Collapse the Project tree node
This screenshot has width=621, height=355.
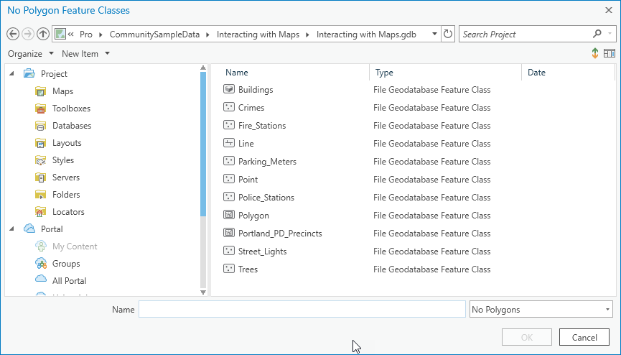pyautogui.click(x=12, y=74)
